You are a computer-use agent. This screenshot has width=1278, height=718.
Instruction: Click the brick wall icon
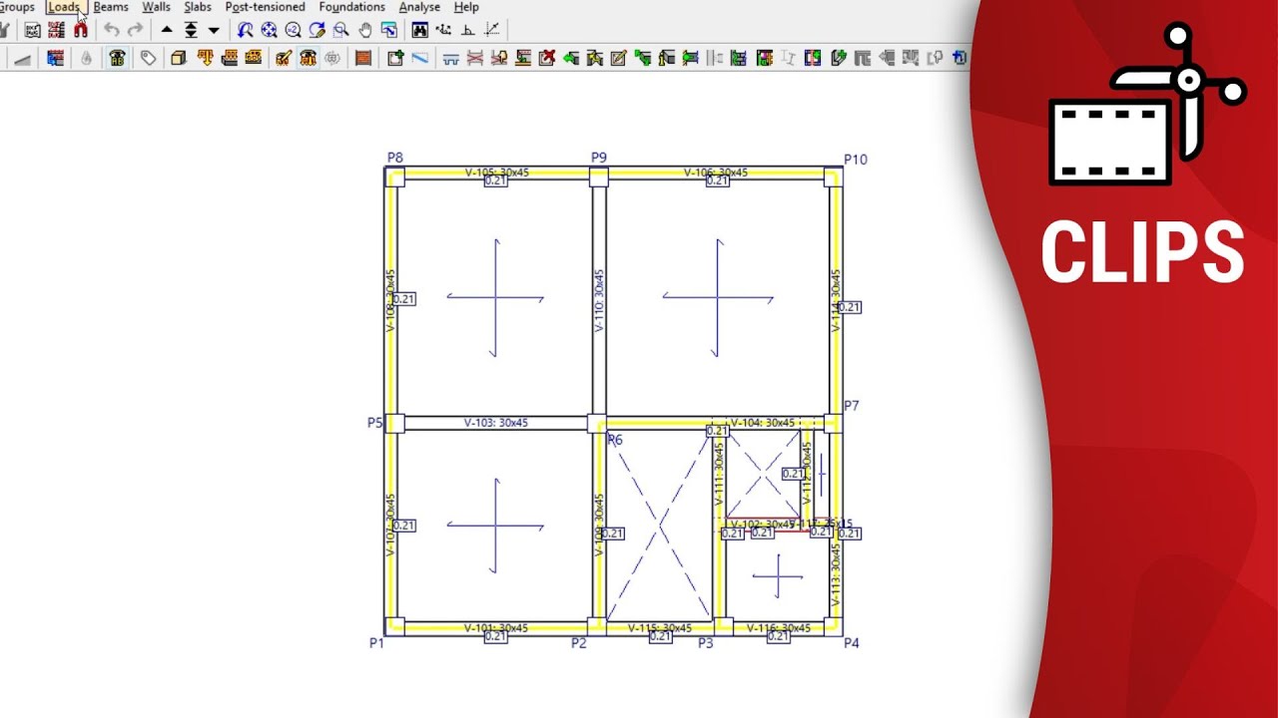point(363,59)
